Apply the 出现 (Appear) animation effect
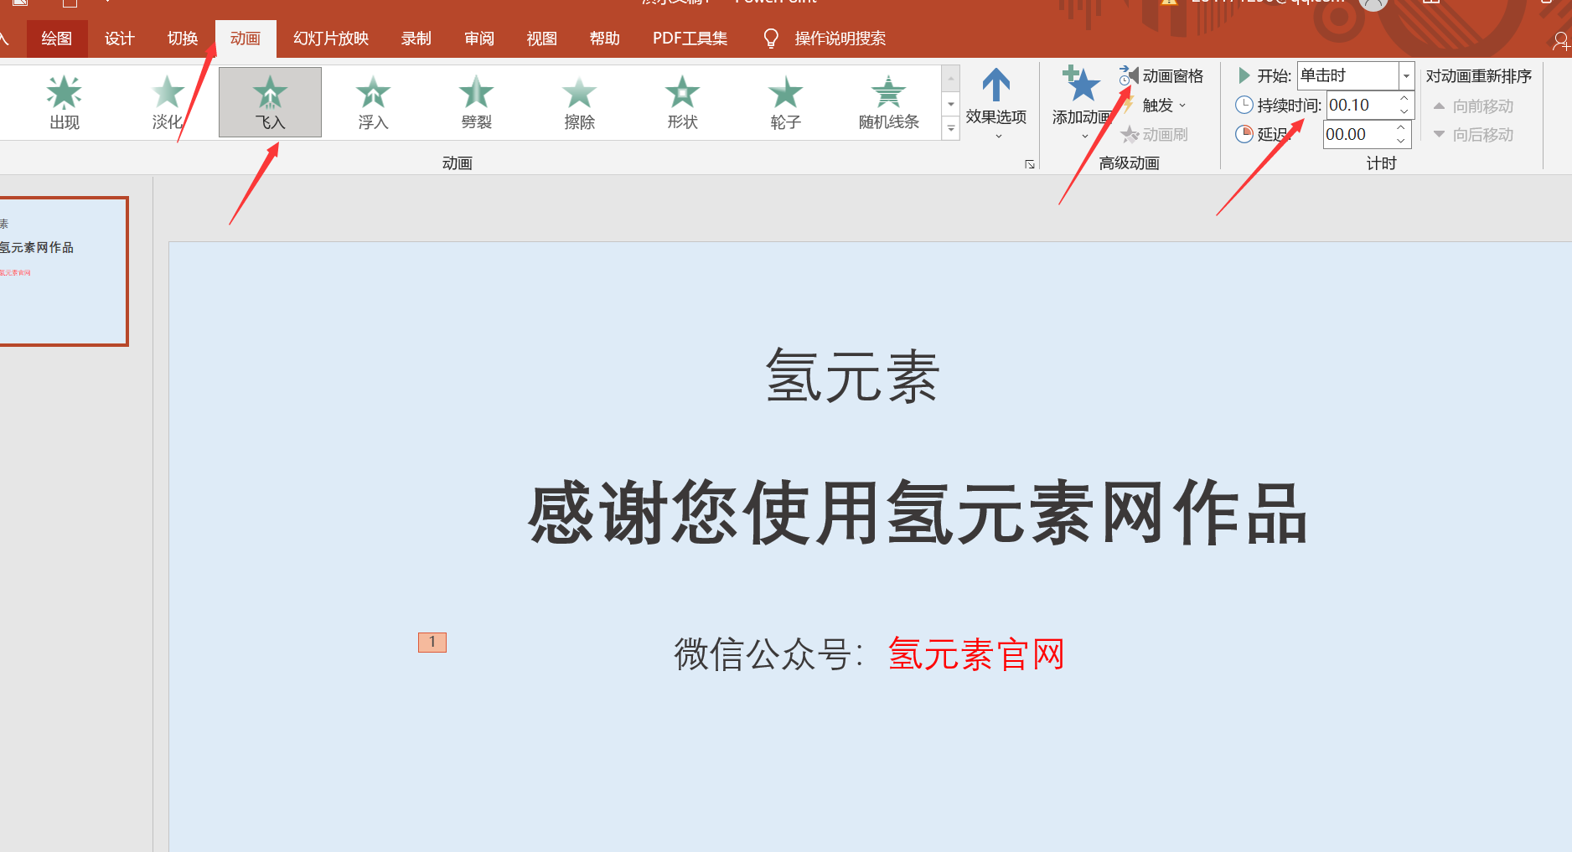The width and height of the screenshot is (1572, 852). [65, 102]
